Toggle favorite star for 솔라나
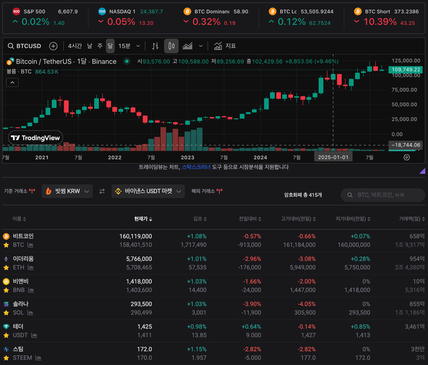The width and height of the screenshot is (428, 365). pos(7,313)
